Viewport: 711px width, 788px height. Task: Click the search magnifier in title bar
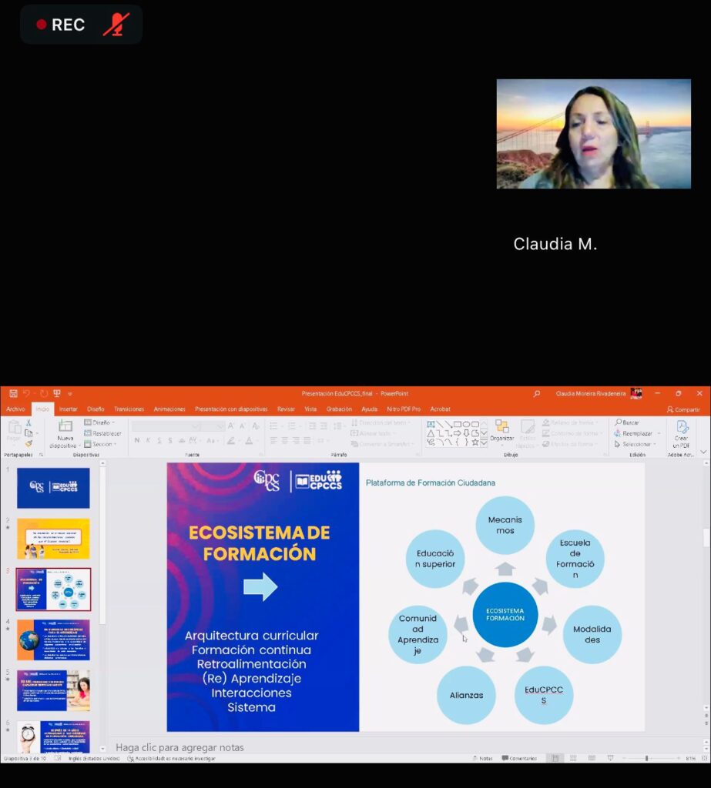537,393
